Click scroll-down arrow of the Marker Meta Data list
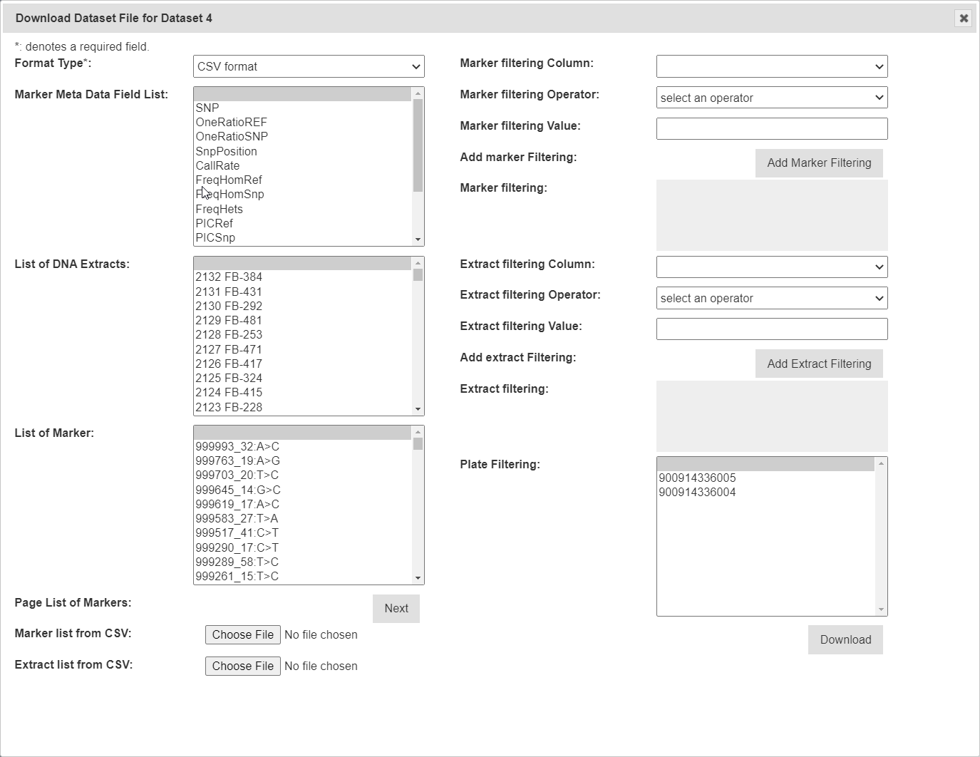This screenshot has width=980, height=757. coord(418,240)
